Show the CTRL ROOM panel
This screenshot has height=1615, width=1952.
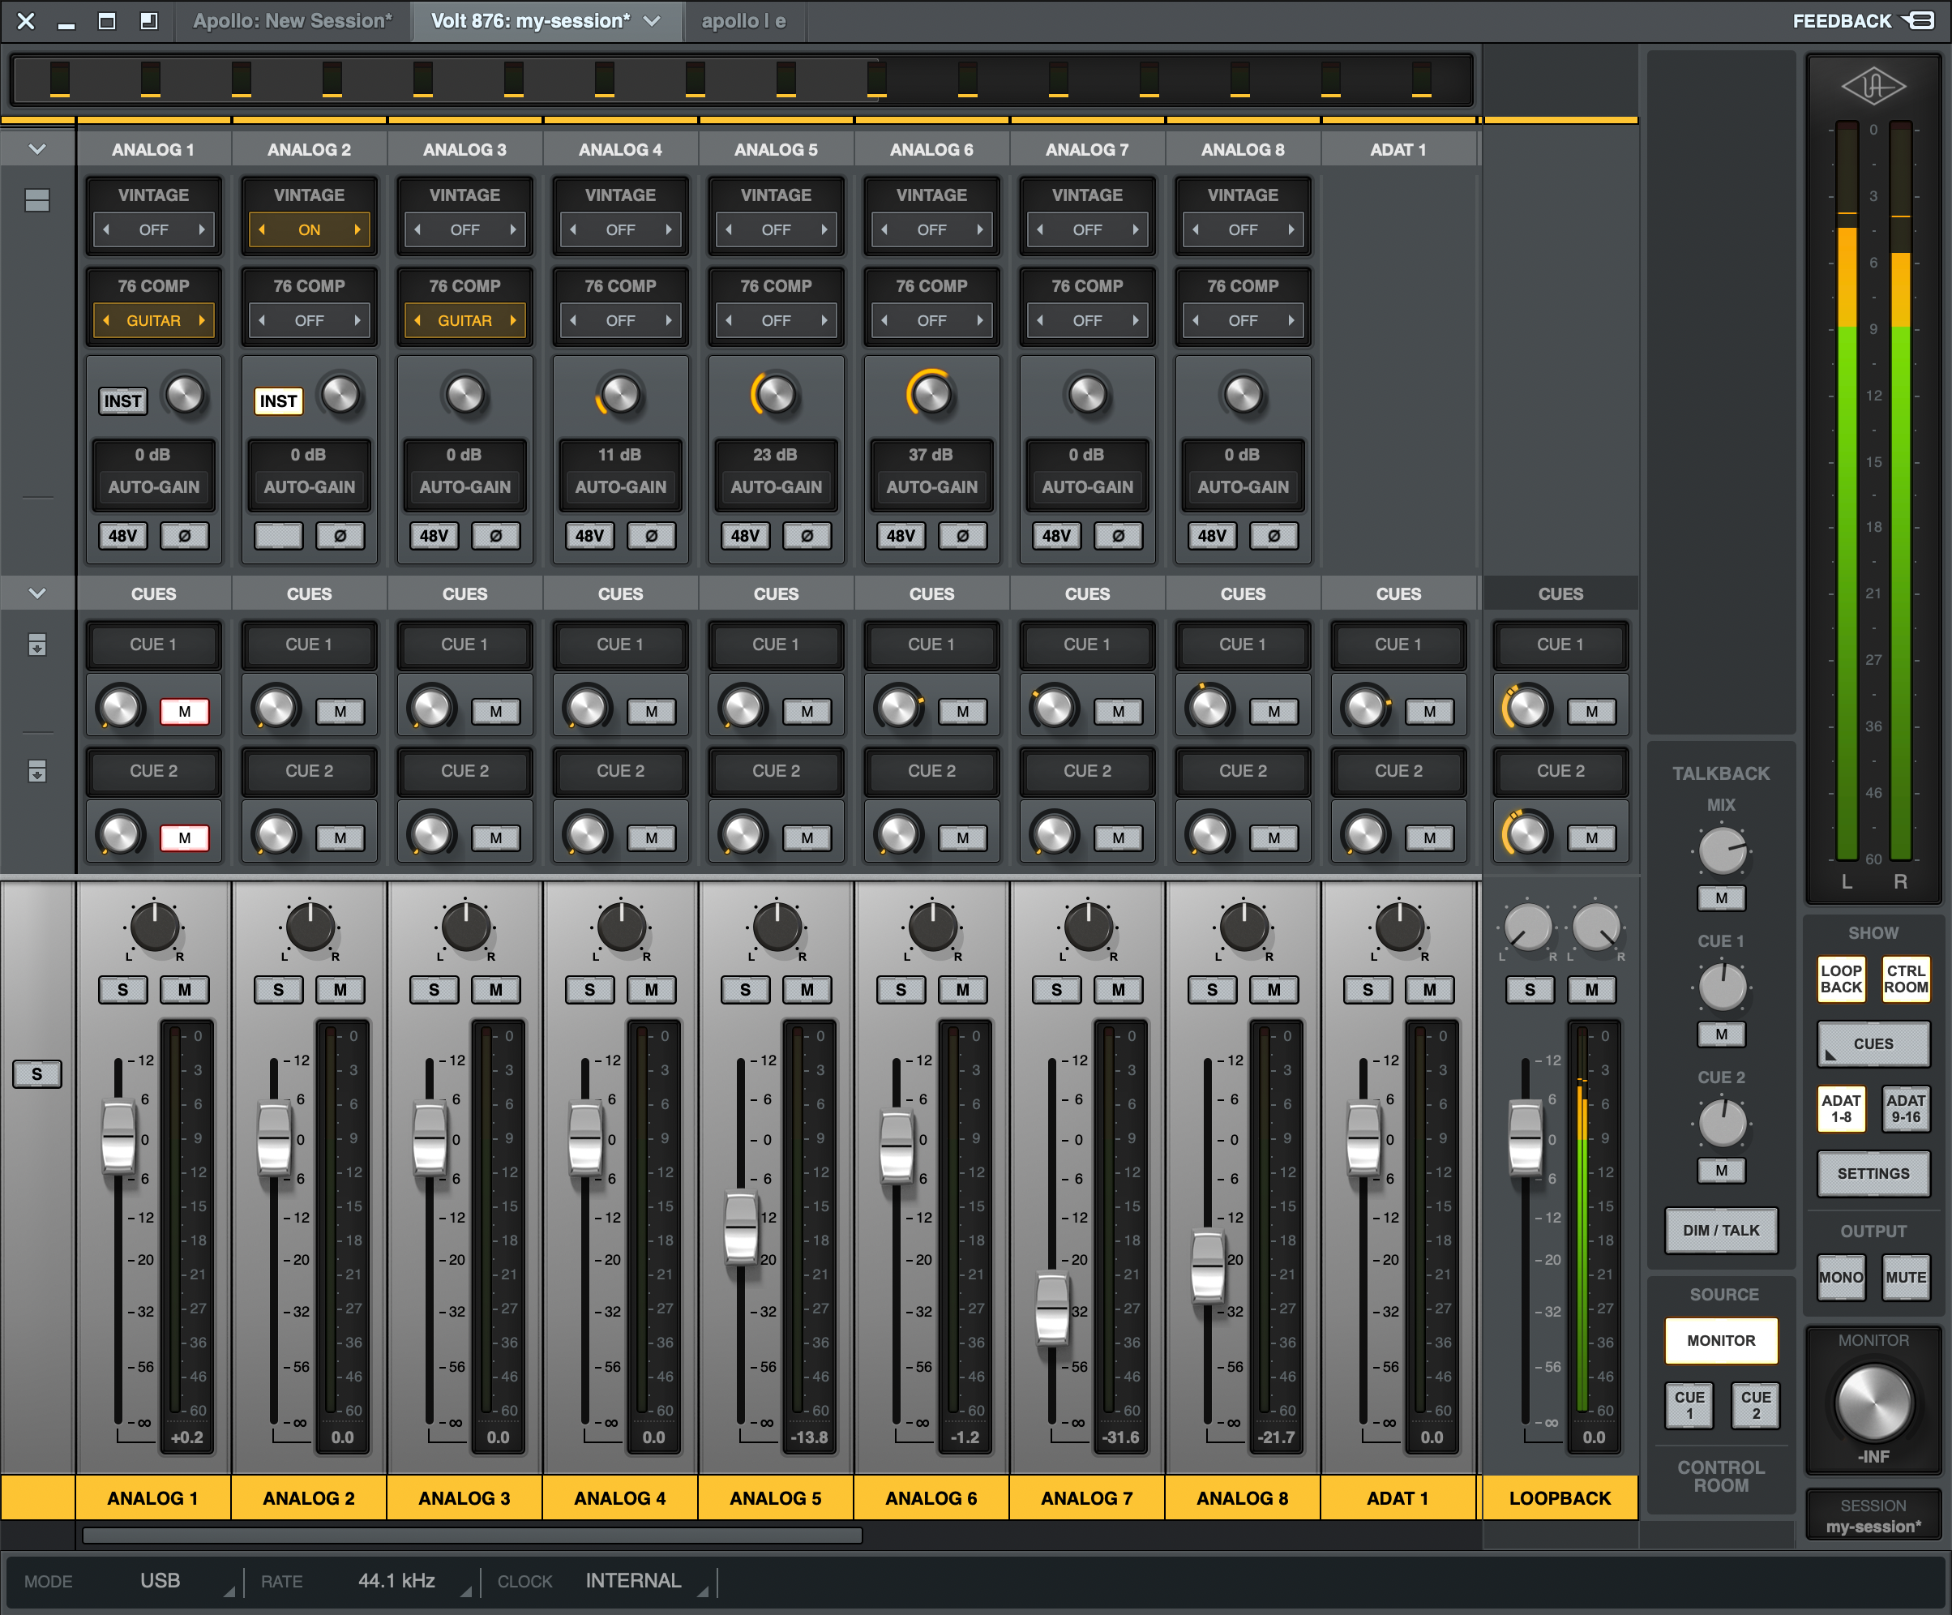tap(1906, 978)
